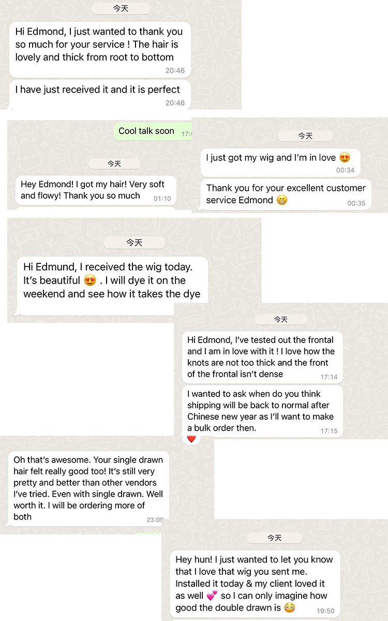
Task: Click the 19:50 timestamp on the "Hey hun!" message
Action: point(325,611)
